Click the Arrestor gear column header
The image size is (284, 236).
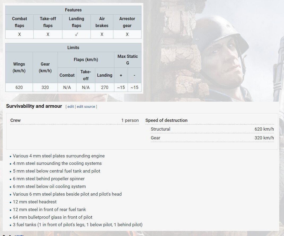127,22
